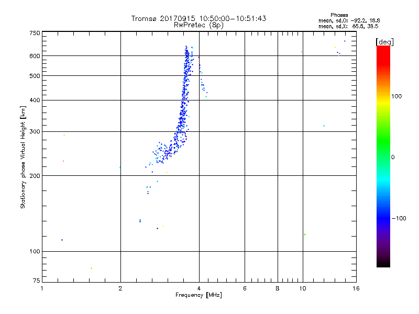
Task: Click the y-axis tick label "600"
Action: point(35,56)
